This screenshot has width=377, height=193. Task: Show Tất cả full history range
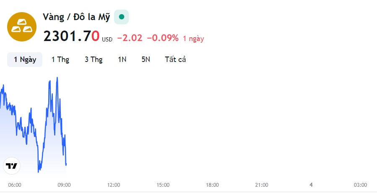tap(175, 59)
